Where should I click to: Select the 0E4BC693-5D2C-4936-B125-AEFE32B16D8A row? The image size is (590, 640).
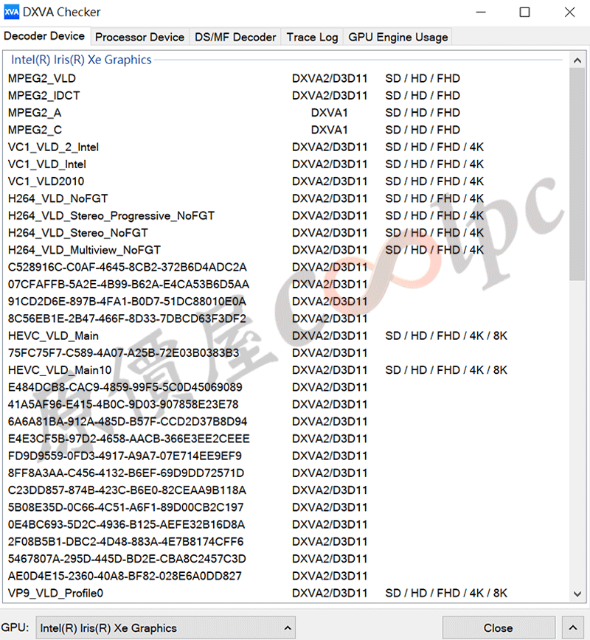286,524
